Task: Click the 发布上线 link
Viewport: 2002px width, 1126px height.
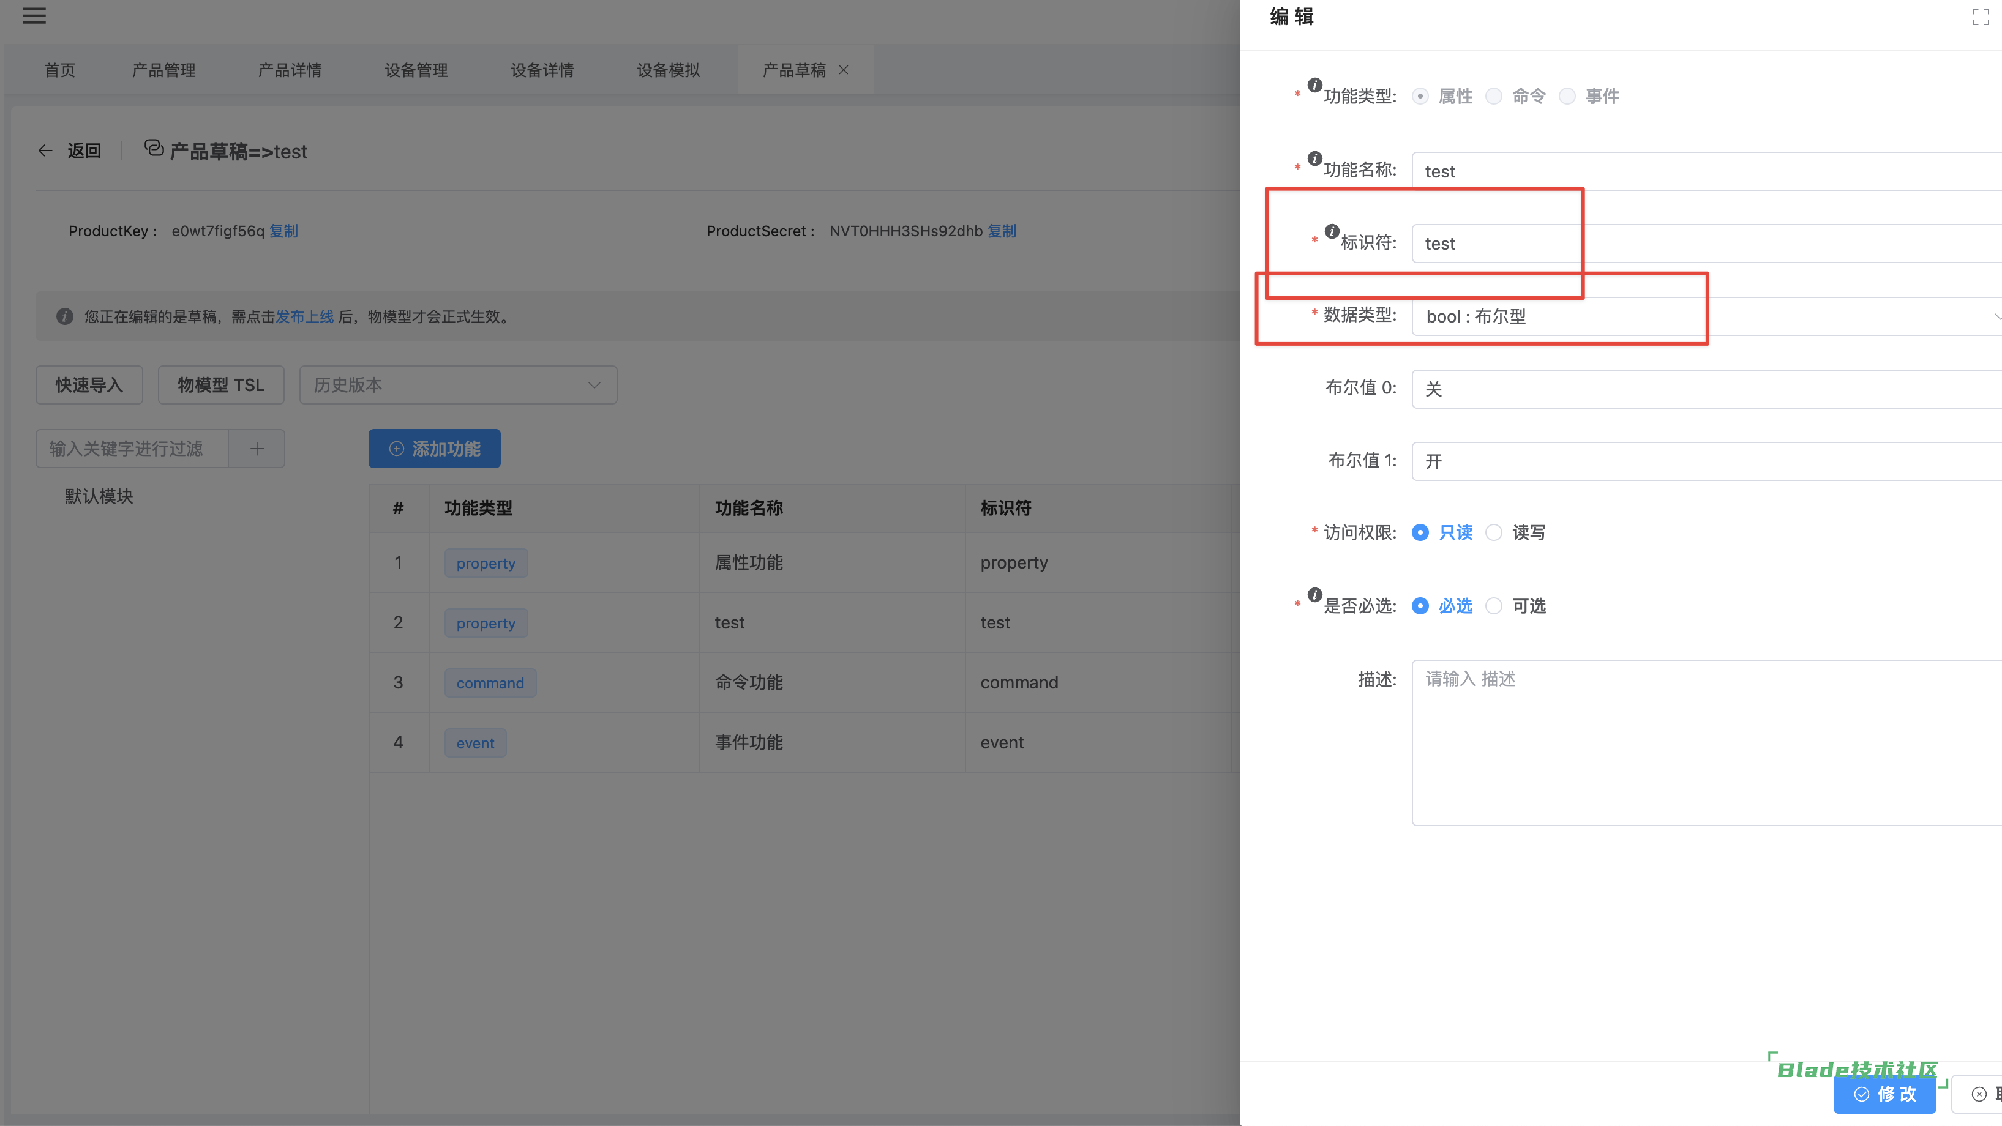Action: point(305,316)
